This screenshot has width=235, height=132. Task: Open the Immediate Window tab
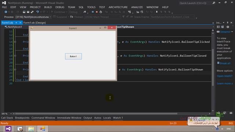point(69,118)
